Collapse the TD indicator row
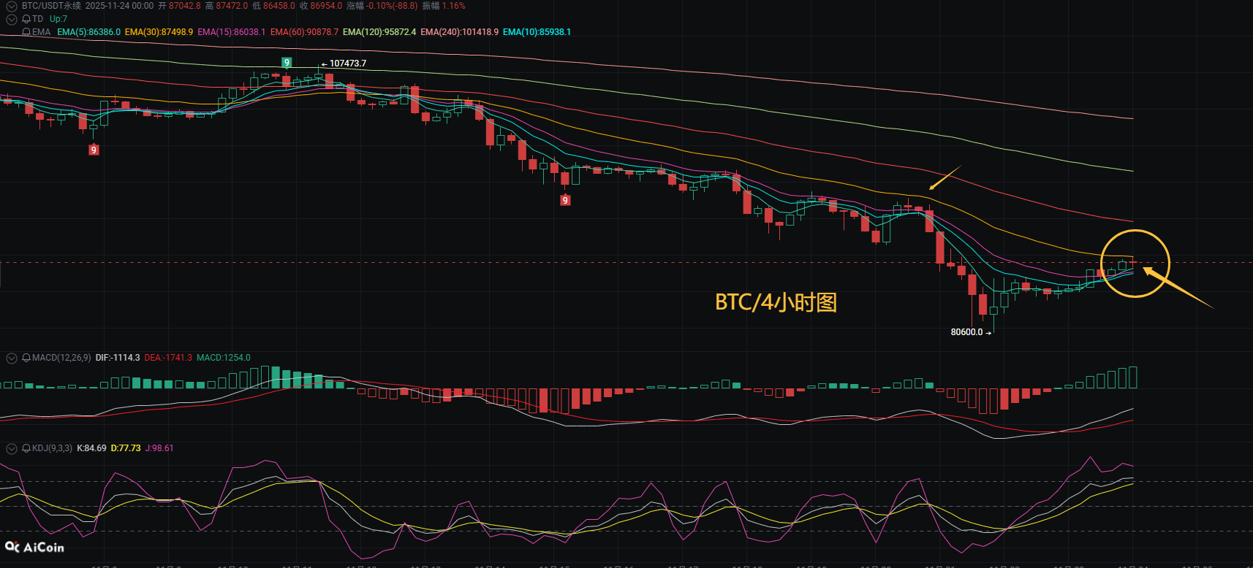The height and width of the screenshot is (568, 1253). [12, 19]
